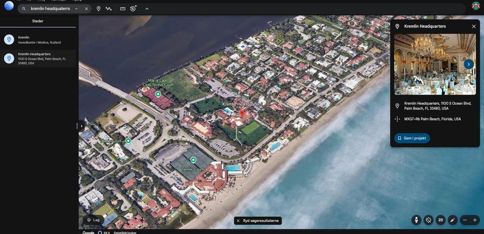Expand the side panel handle arrow
Image resolution: width=484 pixels, height=234 pixels.
(x=81, y=126)
